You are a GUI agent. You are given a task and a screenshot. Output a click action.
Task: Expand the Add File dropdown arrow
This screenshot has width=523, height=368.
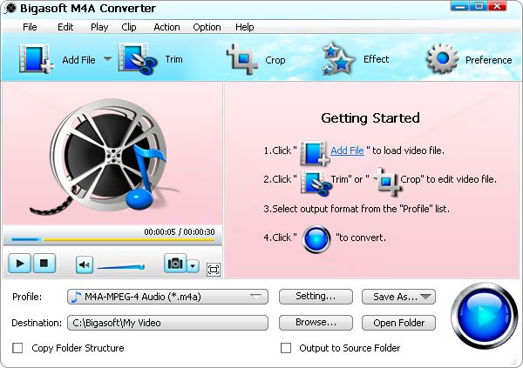(108, 59)
